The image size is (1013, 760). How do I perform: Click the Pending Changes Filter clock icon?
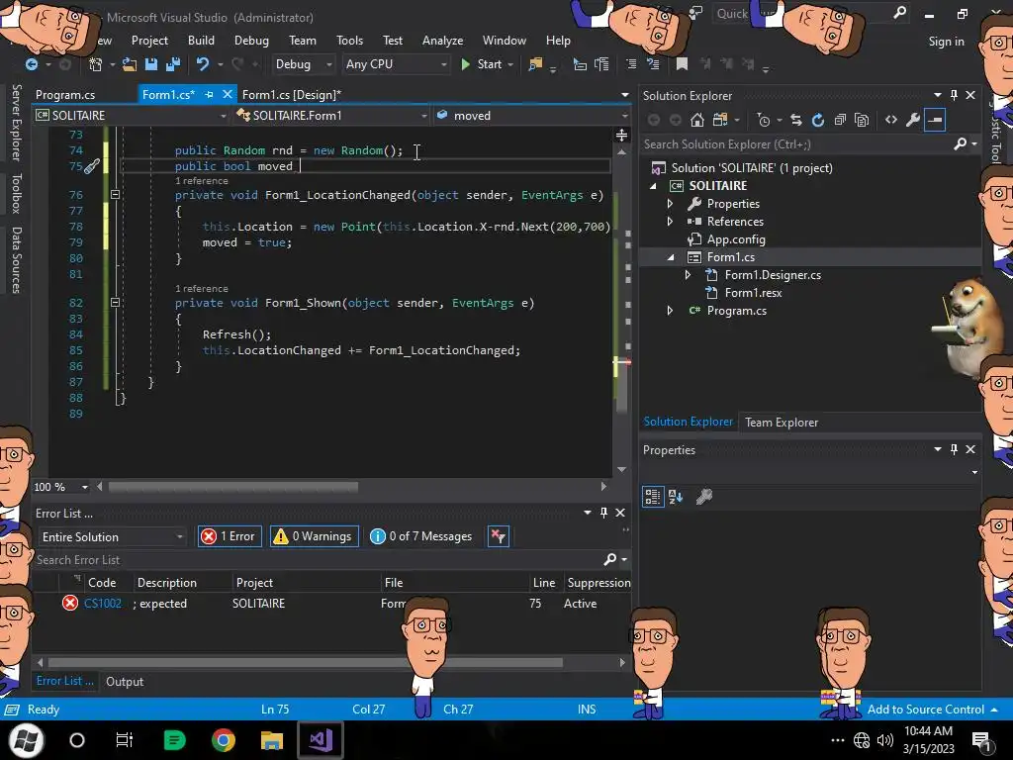click(x=764, y=120)
